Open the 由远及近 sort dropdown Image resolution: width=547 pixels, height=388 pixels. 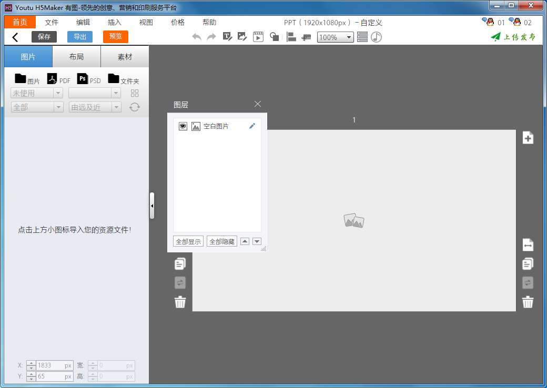pos(95,107)
